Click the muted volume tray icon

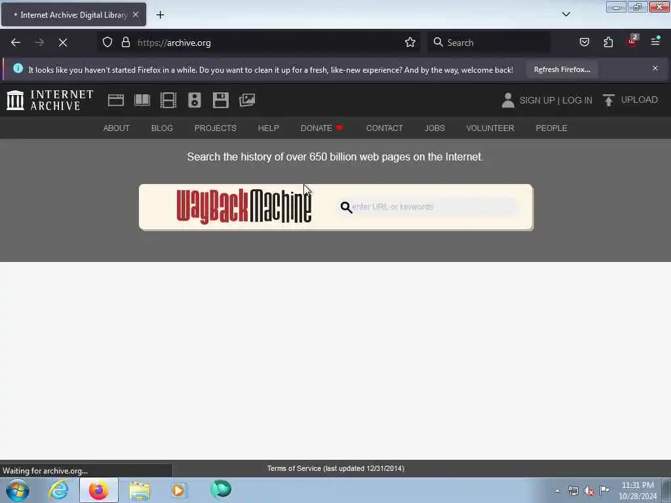click(x=589, y=491)
